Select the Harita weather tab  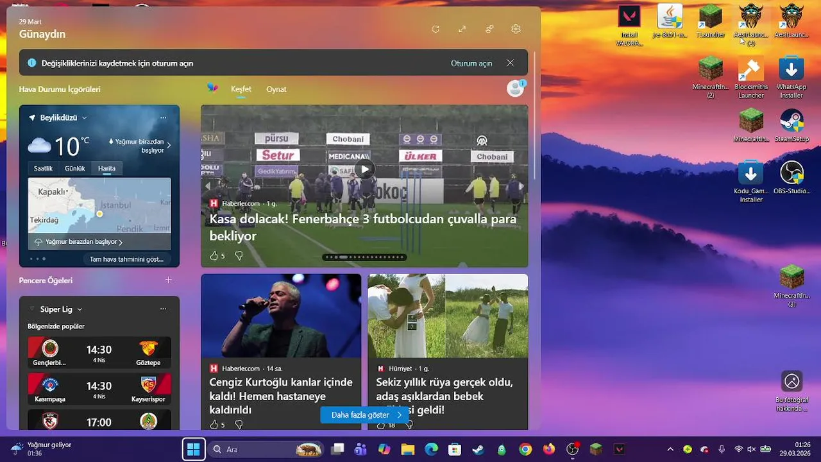pos(106,168)
